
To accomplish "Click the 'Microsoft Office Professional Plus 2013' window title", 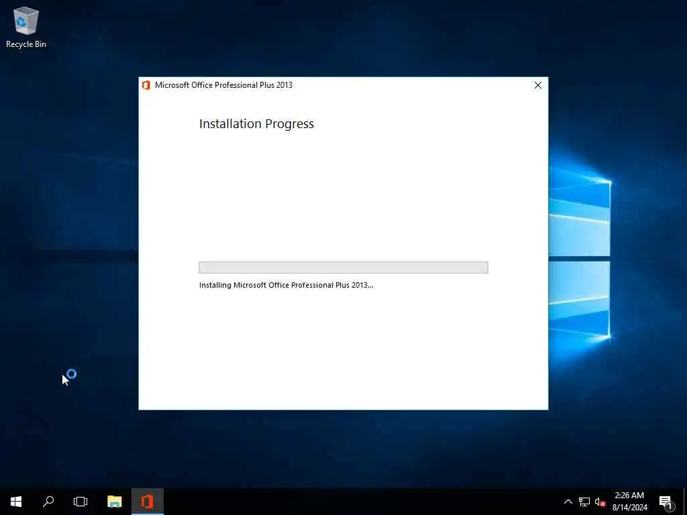I will tap(223, 85).
